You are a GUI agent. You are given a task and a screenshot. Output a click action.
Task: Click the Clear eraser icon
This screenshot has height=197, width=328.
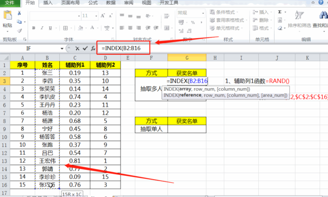[x=280, y=28]
